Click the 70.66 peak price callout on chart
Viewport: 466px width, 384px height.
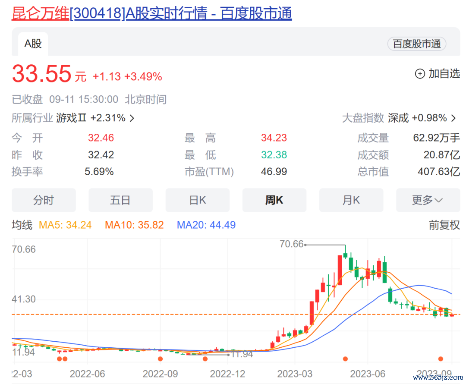(291, 244)
